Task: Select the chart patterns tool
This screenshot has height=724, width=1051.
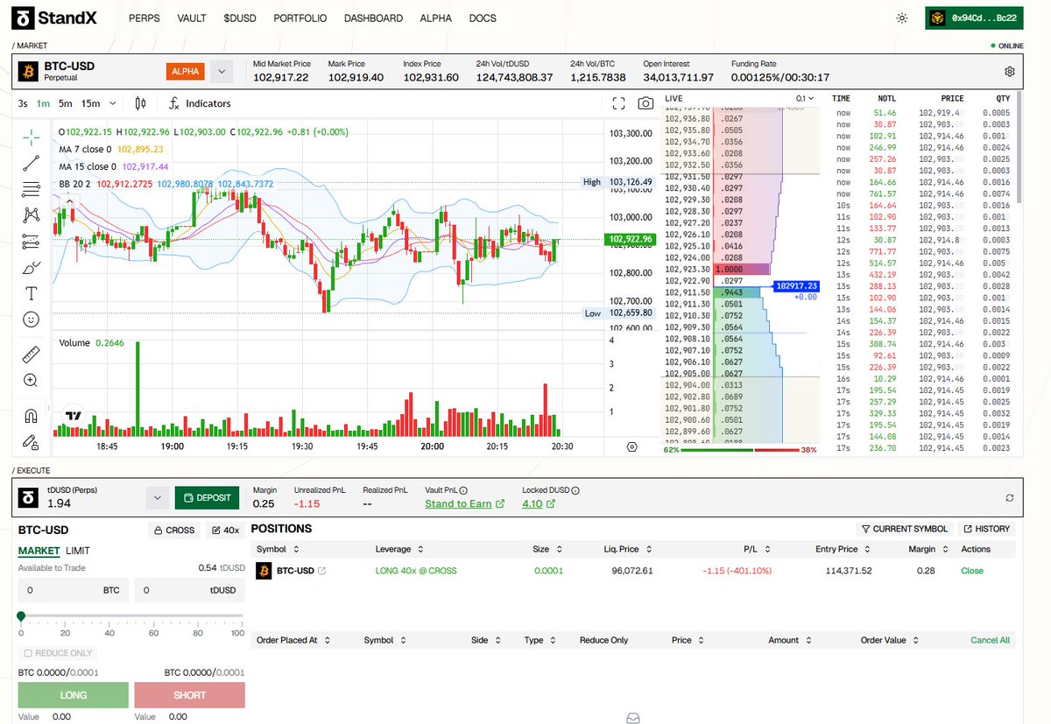Action: pyautogui.click(x=32, y=214)
